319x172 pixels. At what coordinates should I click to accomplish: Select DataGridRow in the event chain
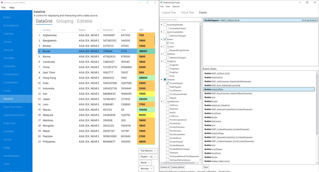[259, 89]
